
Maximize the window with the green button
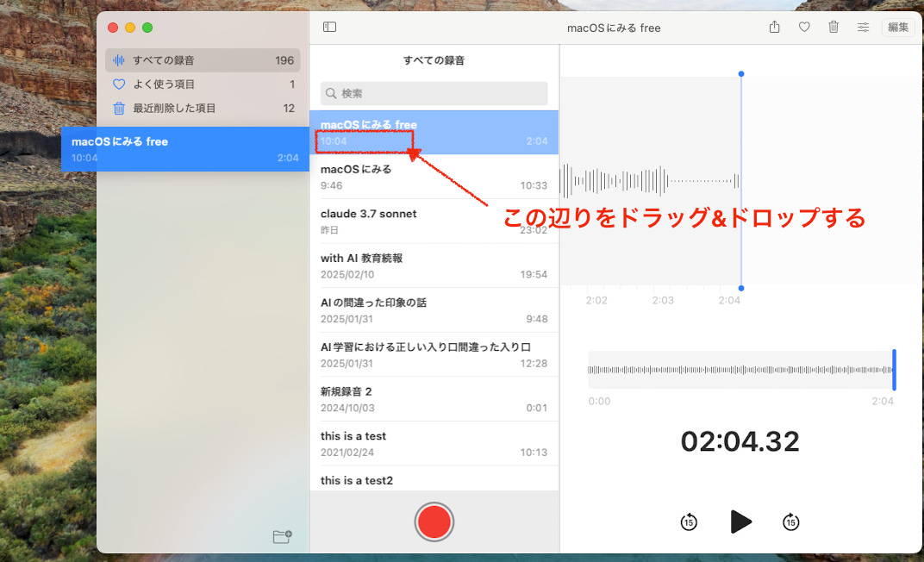(147, 28)
